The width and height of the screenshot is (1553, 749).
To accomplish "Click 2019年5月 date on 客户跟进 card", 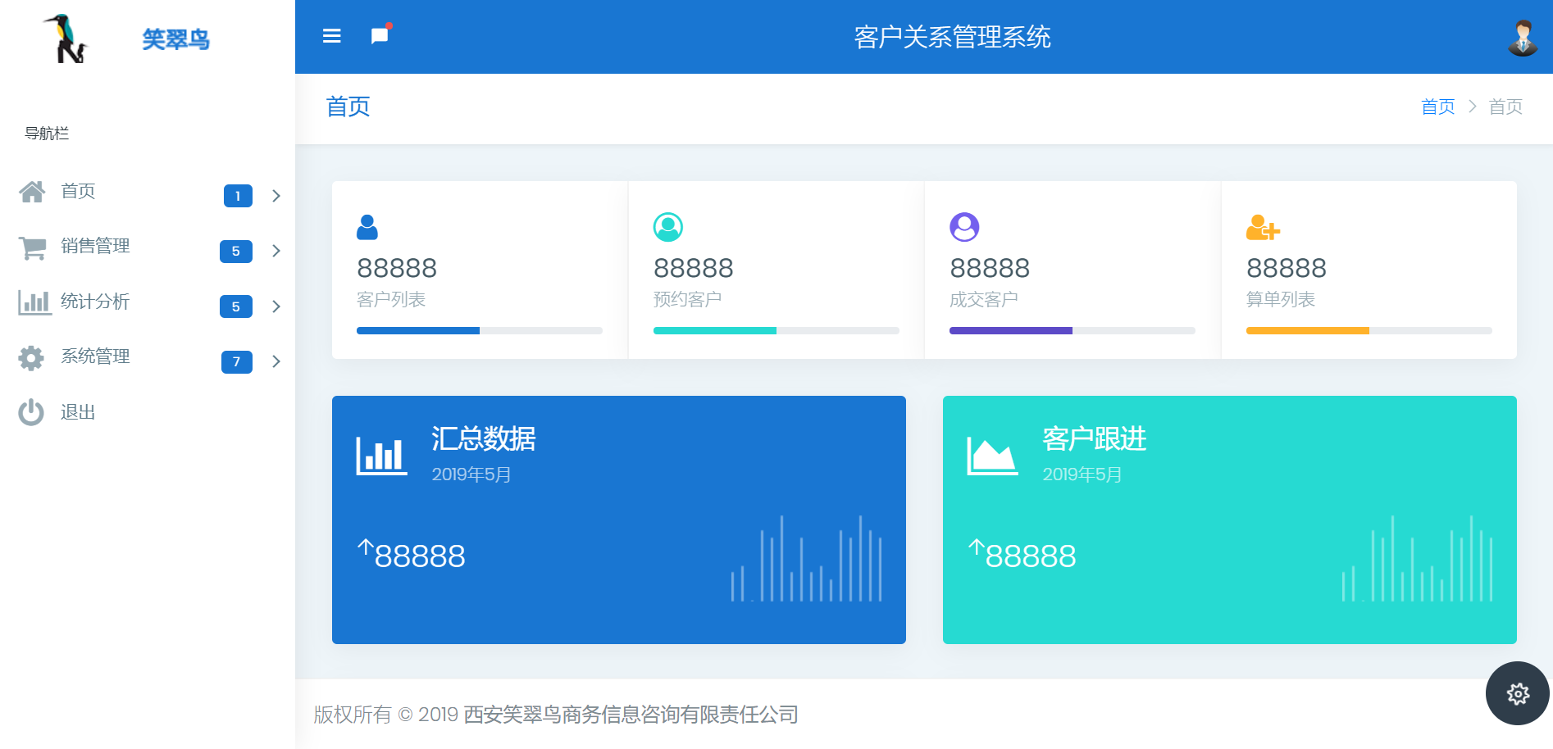I will 1082,474.
